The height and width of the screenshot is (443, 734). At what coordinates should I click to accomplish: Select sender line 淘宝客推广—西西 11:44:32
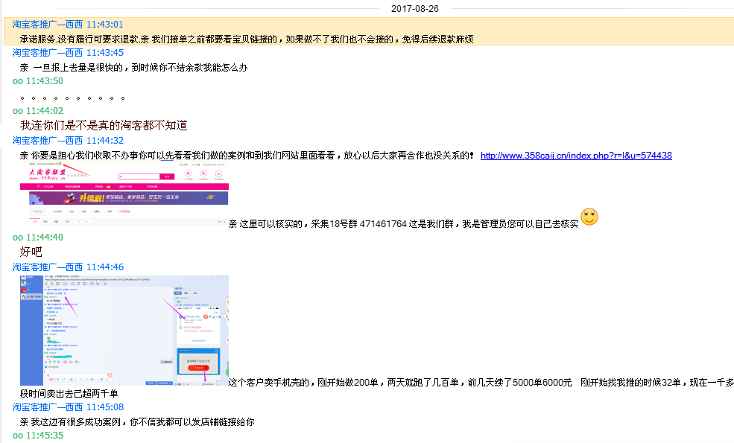point(68,140)
